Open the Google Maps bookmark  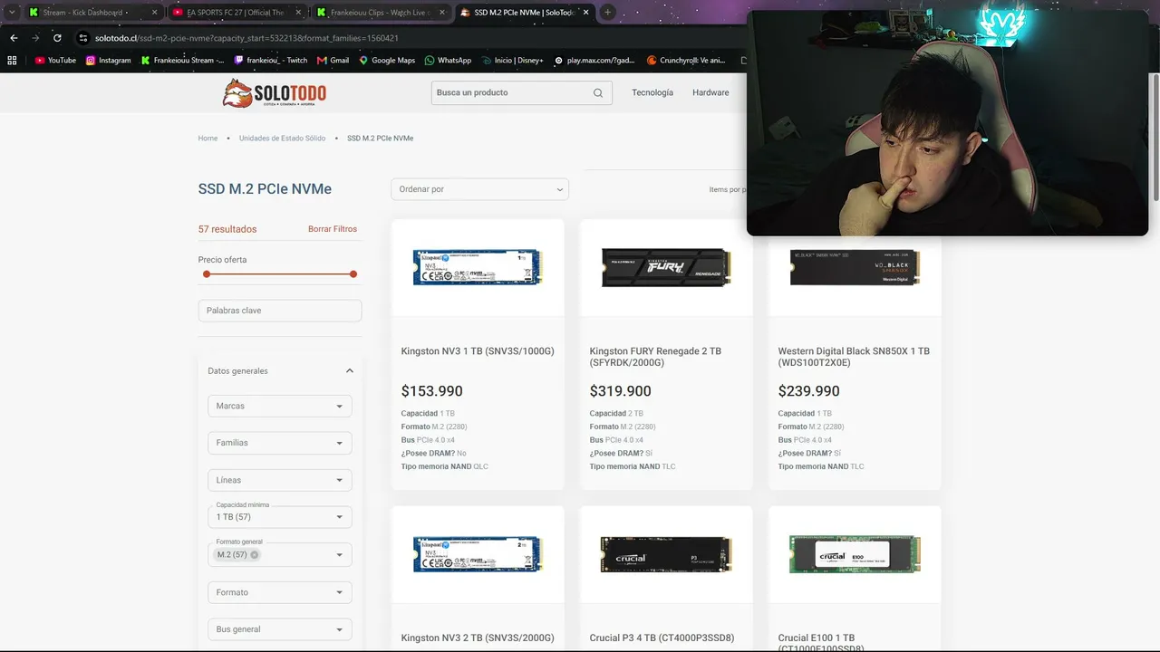387,61
